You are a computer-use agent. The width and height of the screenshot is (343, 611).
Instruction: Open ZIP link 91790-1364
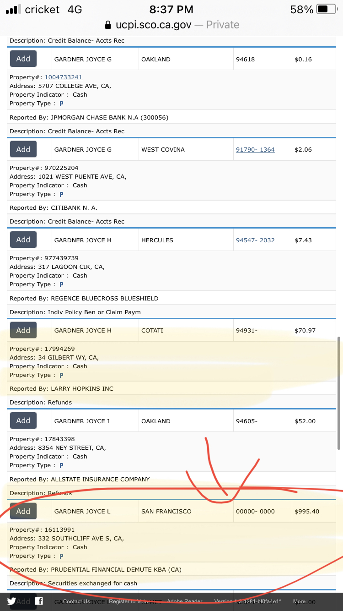[255, 150]
